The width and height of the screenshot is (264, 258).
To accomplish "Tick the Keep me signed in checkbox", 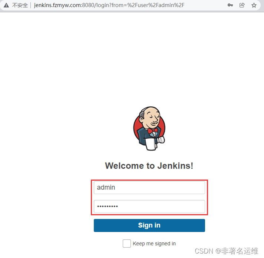I will point(126,244).
